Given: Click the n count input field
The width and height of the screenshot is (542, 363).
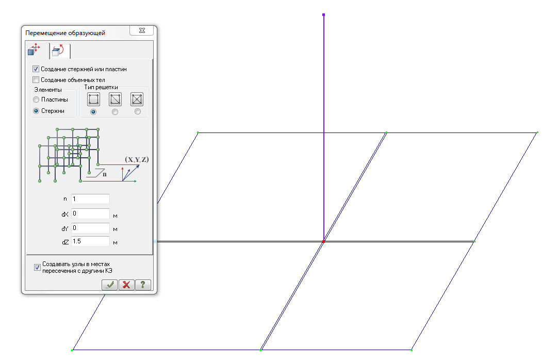Looking at the screenshot, I should [91, 199].
